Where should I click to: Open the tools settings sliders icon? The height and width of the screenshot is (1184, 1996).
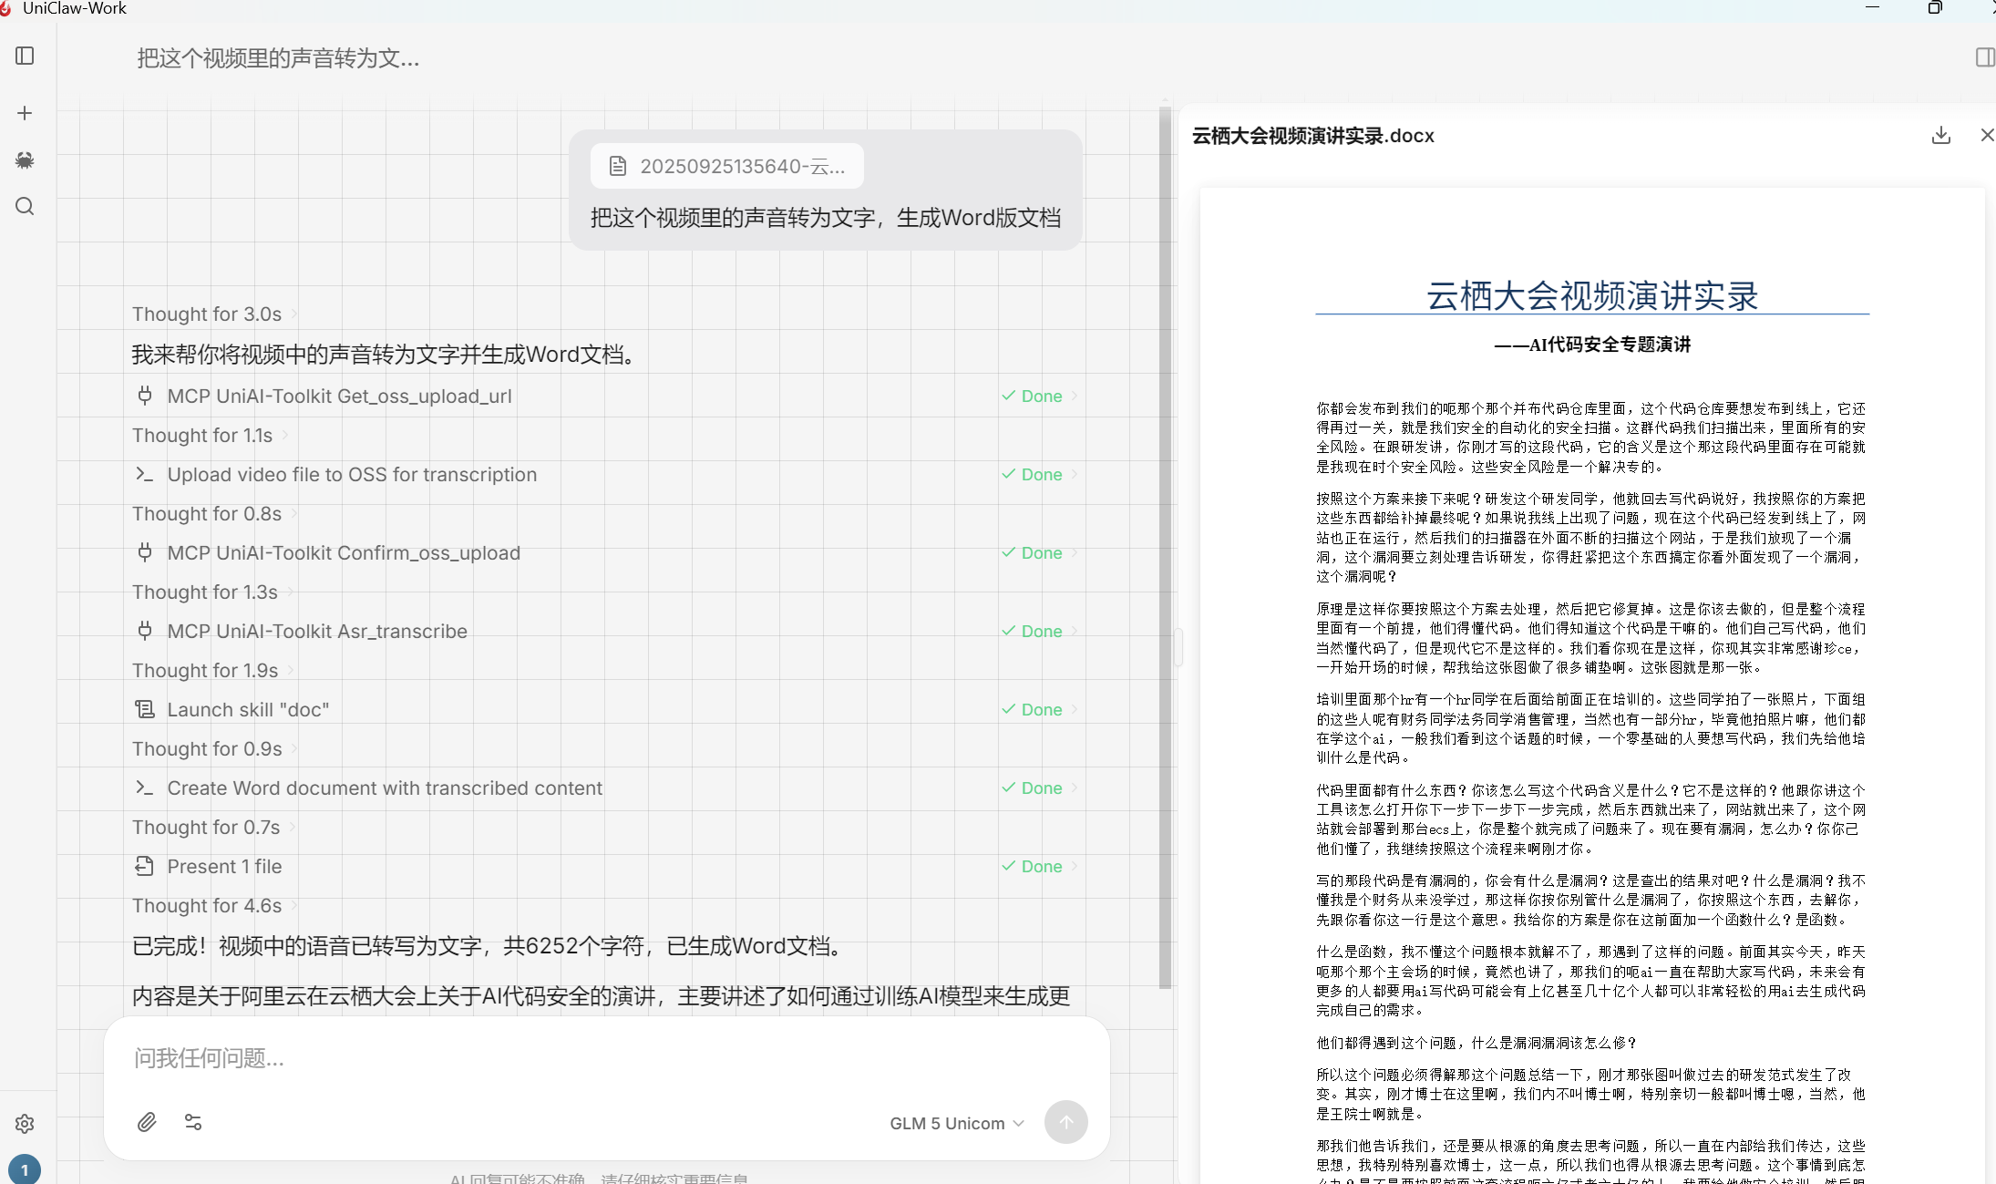193,1122
